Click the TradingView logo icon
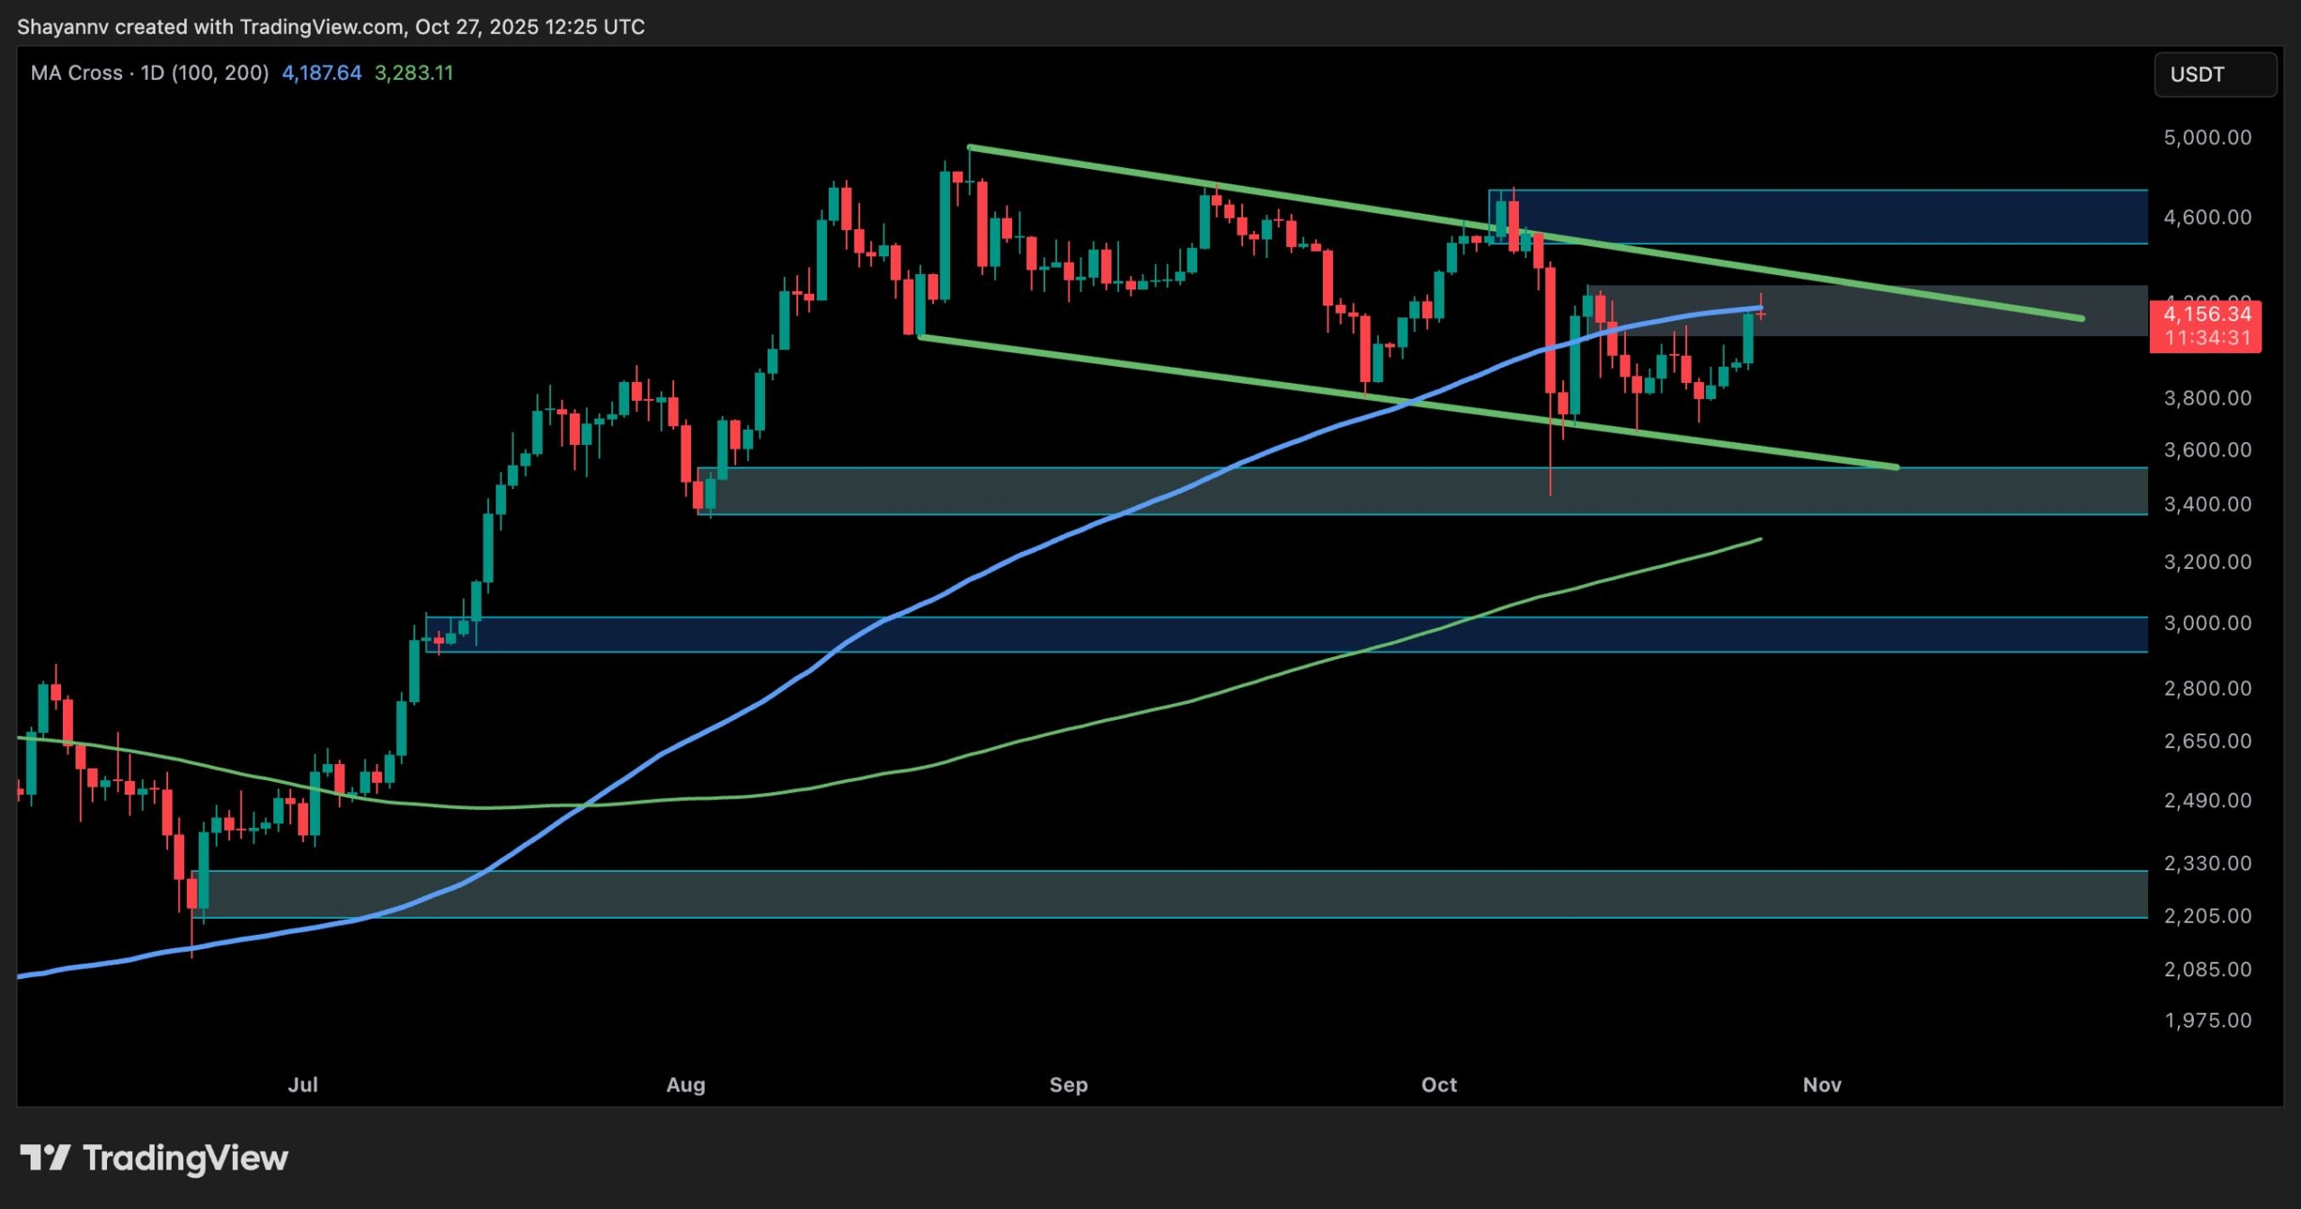The image size is (2301, 1209). [45, 1157]
